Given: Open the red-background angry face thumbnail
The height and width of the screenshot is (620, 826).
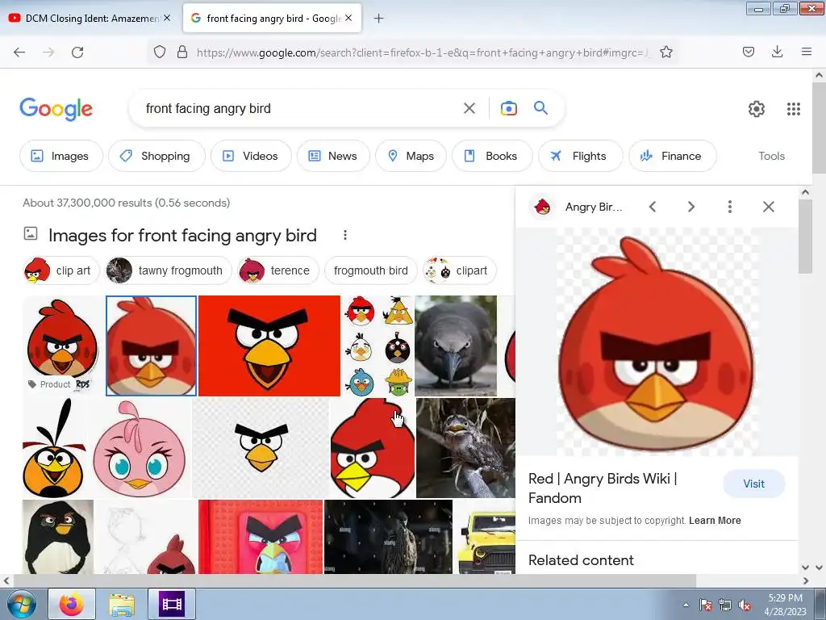Looking at the screenshot, I should (269, 346).
